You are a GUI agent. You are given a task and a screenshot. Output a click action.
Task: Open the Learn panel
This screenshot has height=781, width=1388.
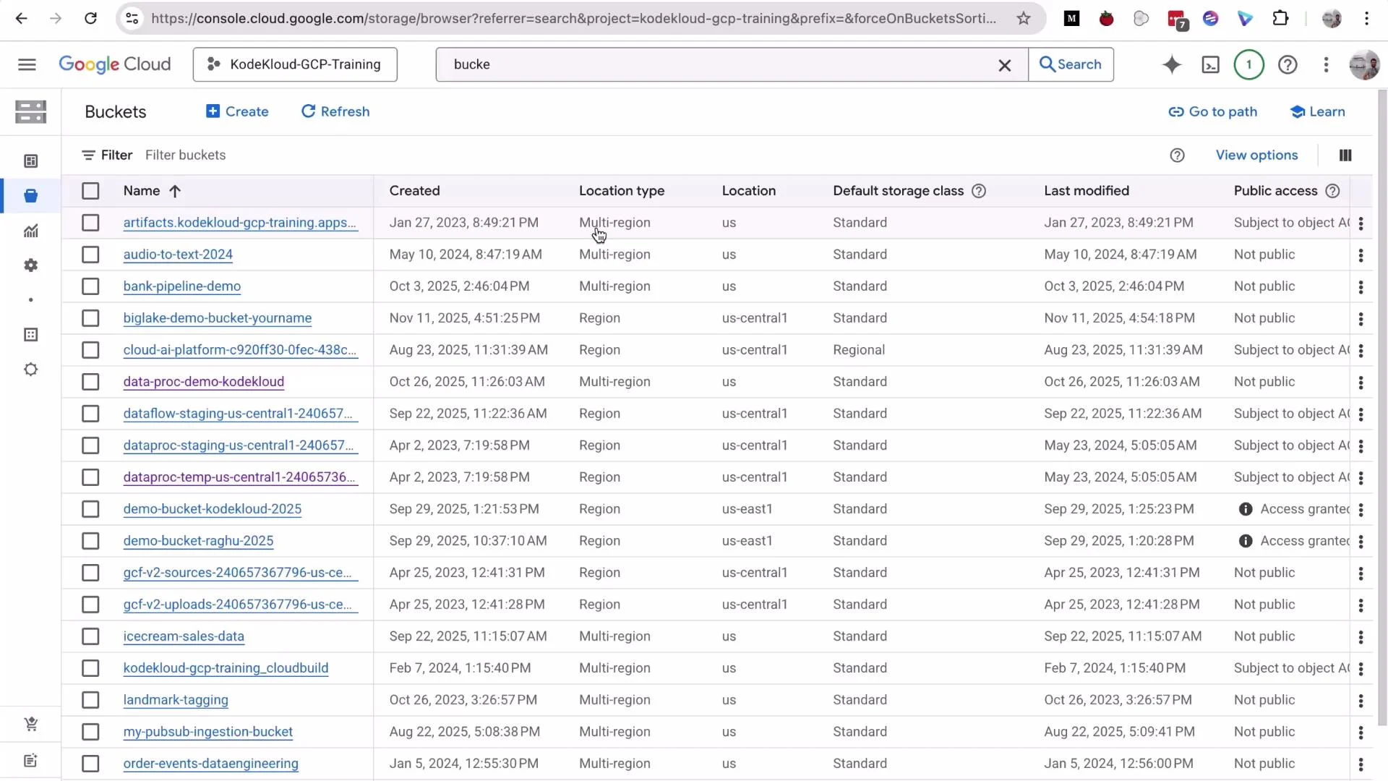[x=1317, y=112]
